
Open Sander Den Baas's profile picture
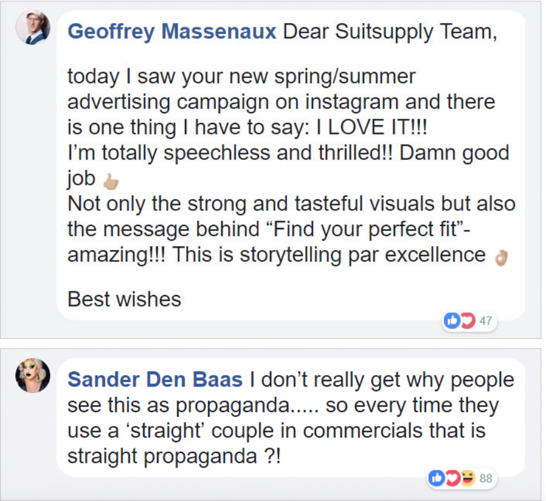[32, 376]
